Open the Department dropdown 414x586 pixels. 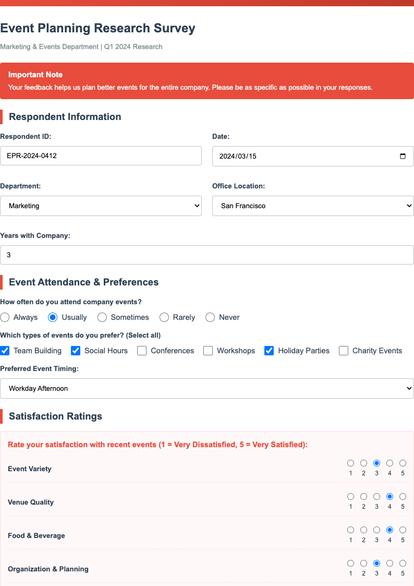101,206
